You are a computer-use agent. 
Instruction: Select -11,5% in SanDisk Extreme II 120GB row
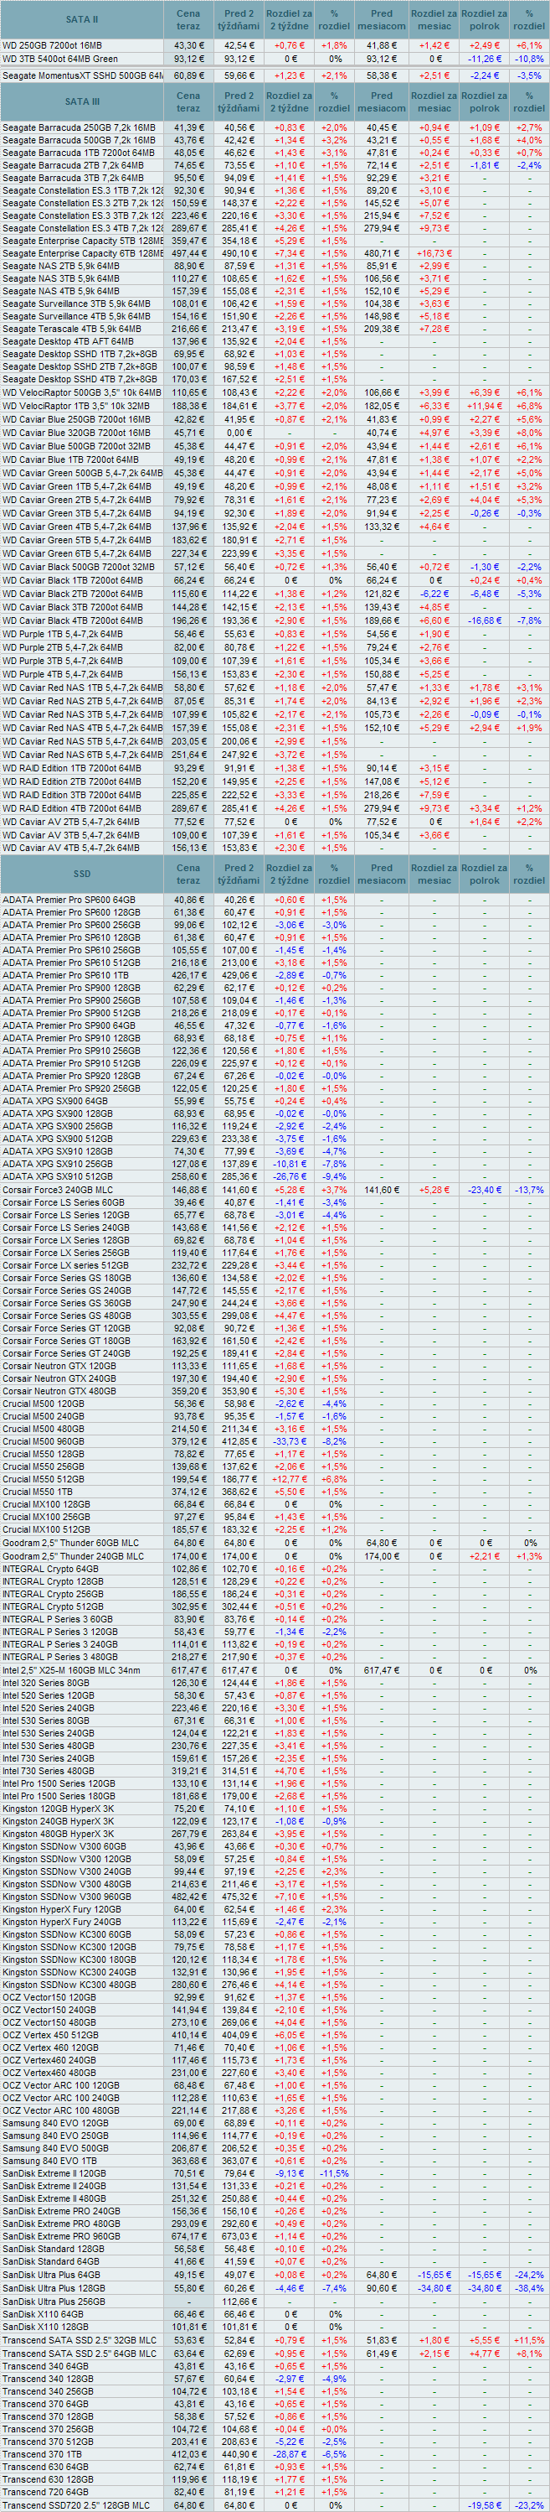click(x=334, y=2173)
